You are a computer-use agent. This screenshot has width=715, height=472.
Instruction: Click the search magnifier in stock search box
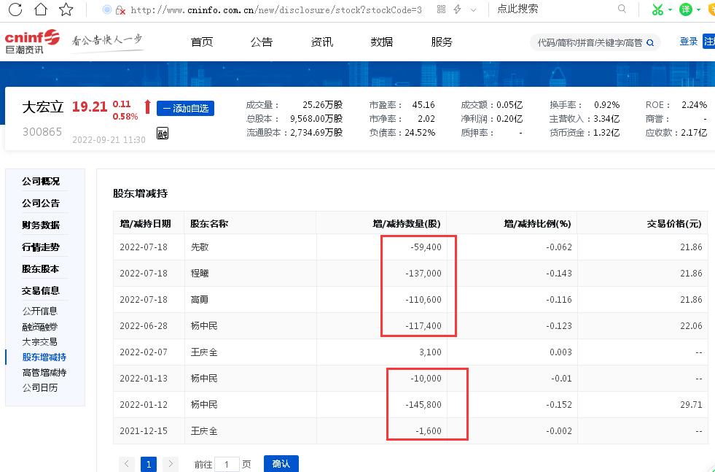651,42
